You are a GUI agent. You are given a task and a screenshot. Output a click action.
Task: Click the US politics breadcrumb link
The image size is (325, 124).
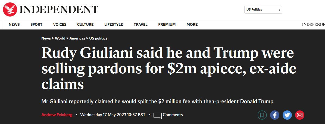coord(98,38)
